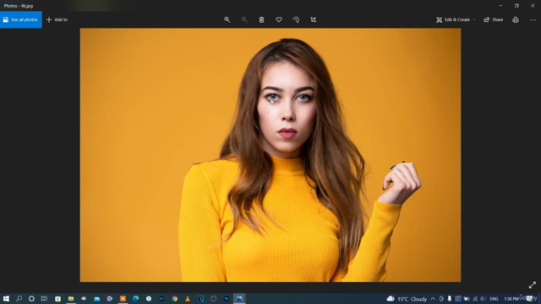Open taskbar search magnifier
541x304 pixels.
point(19,298)
